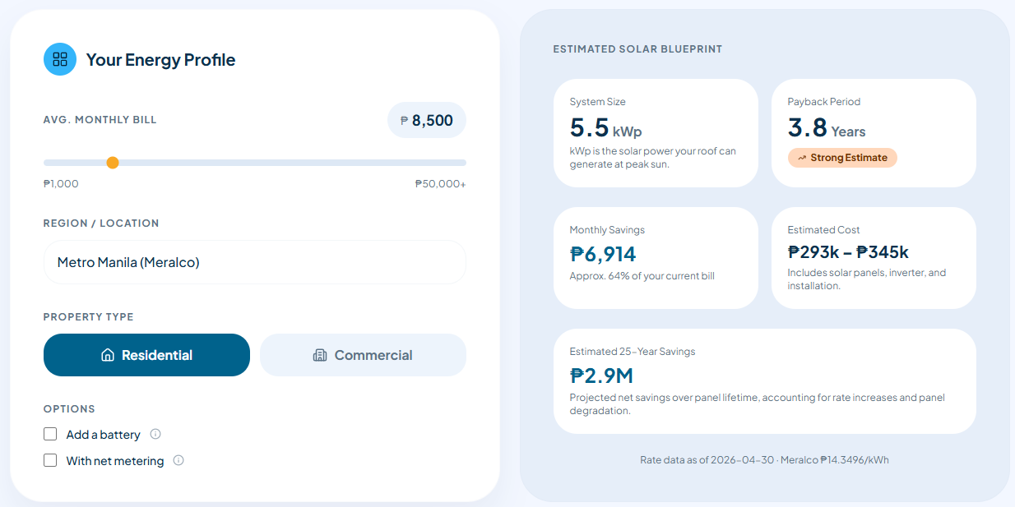Show info for net metering option
The image size is (1015, 507).
point(178,460)
